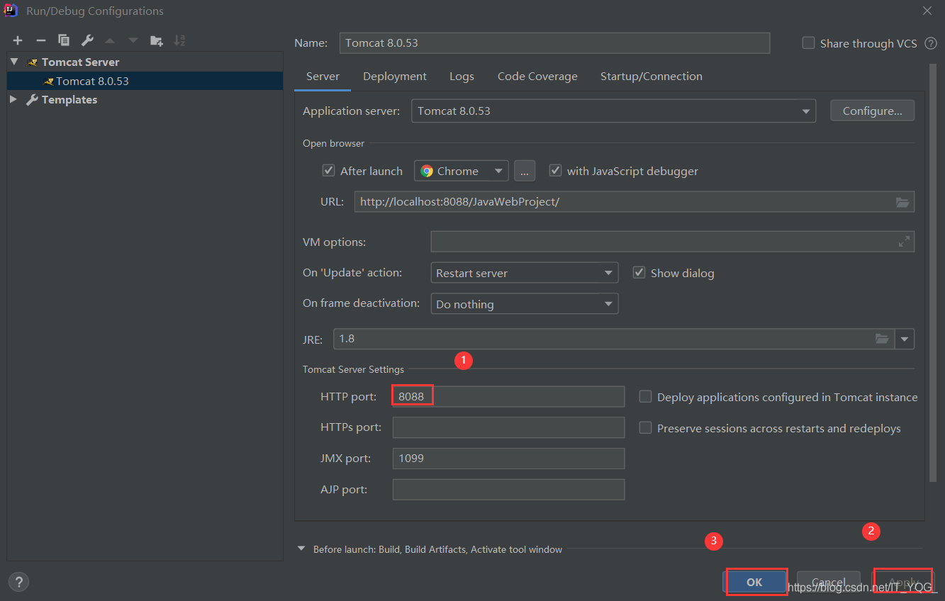Expand the Templates tree node
Image resolution: width=945 pixels, height=601 pixels.
13,100
